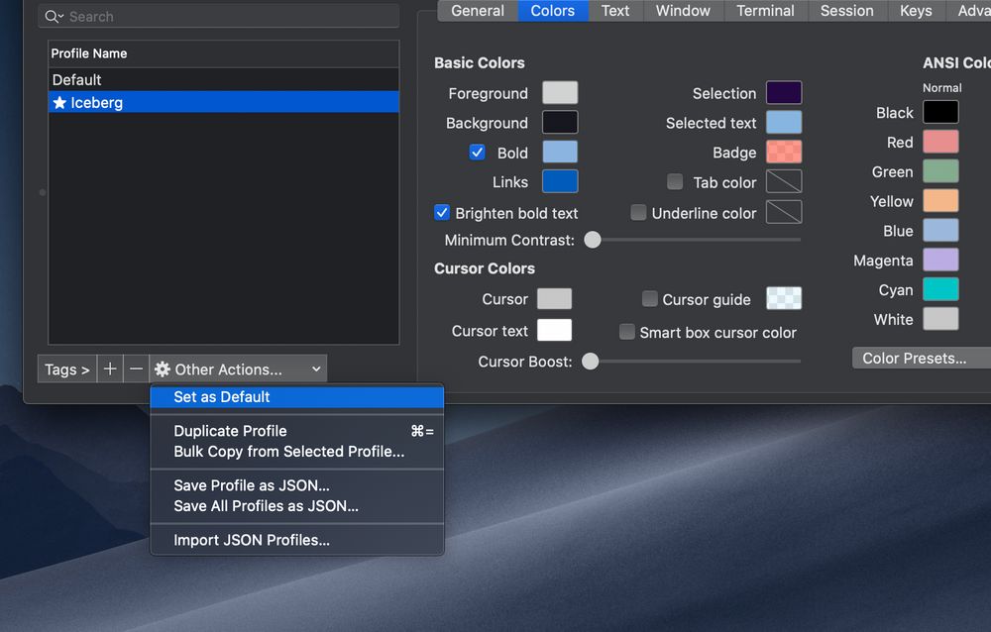Click the remove profile minus icon
Image resolution: width=991 pixels, height=632 pixels.
(x=136, y=369)
